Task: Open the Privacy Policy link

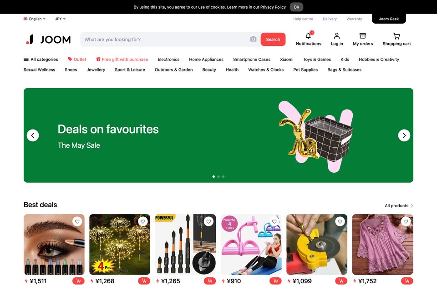Action: click(x=273, y=7)
